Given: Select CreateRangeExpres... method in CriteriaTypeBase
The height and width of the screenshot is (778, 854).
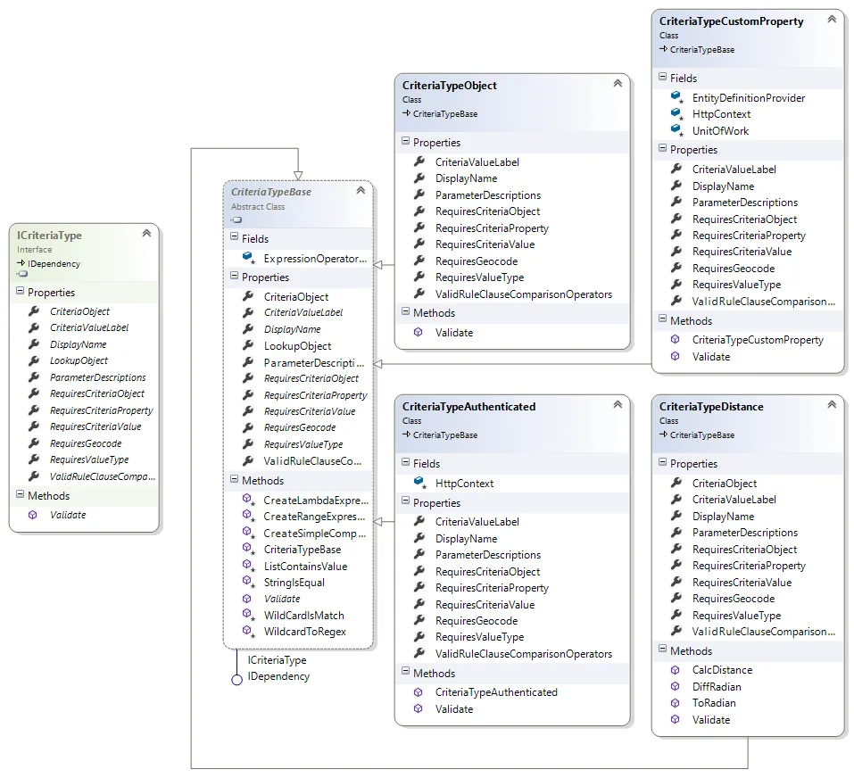Looking at the screenshot, I should [x=314, y=516].
